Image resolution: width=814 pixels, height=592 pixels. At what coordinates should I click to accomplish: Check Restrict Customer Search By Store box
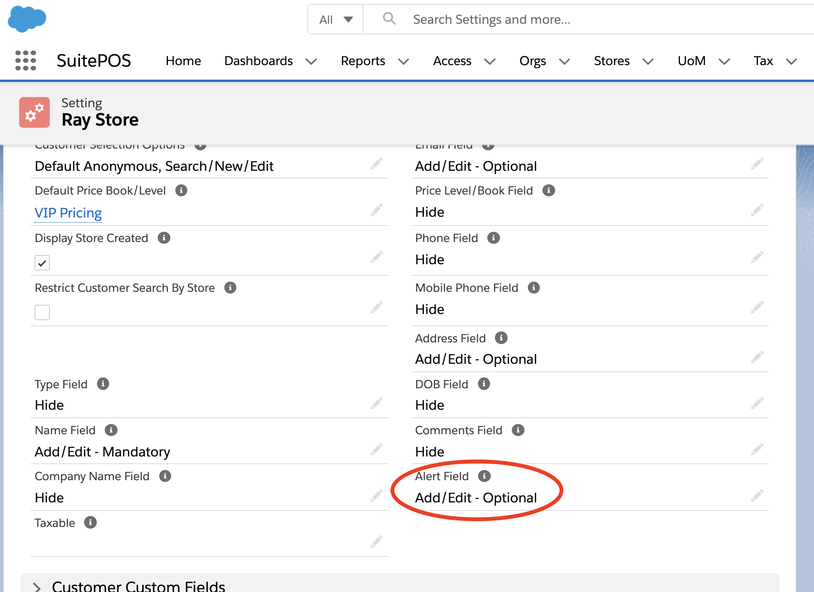pos(42,312)
